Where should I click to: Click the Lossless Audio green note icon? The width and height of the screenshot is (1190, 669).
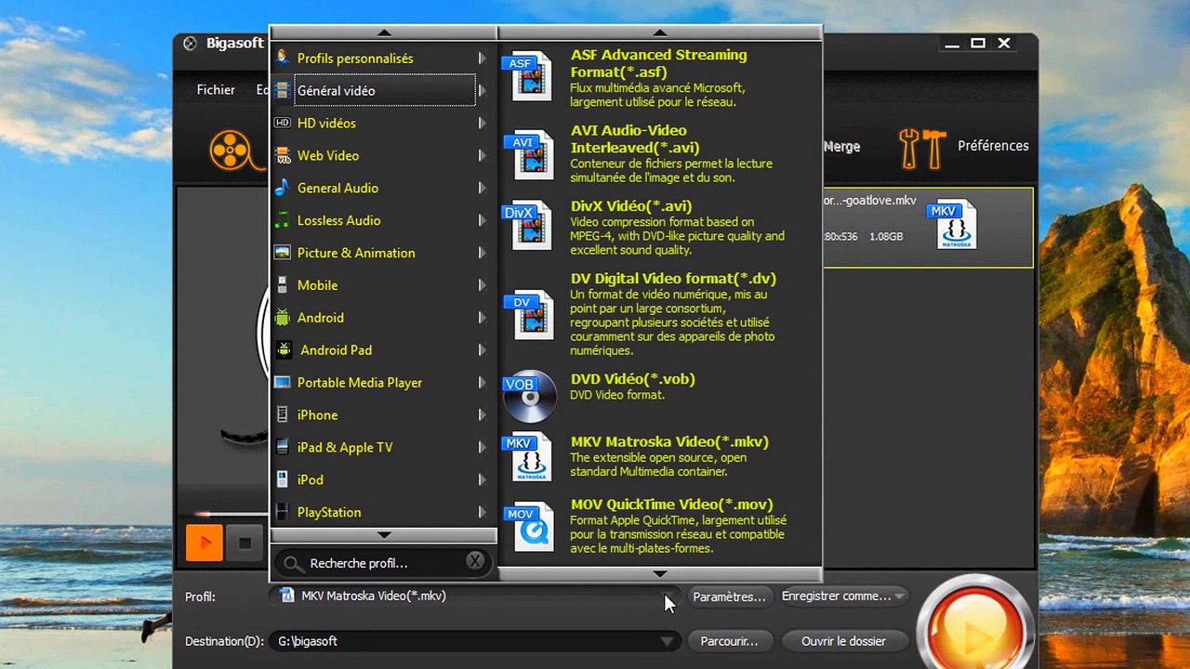pos(282,220)
